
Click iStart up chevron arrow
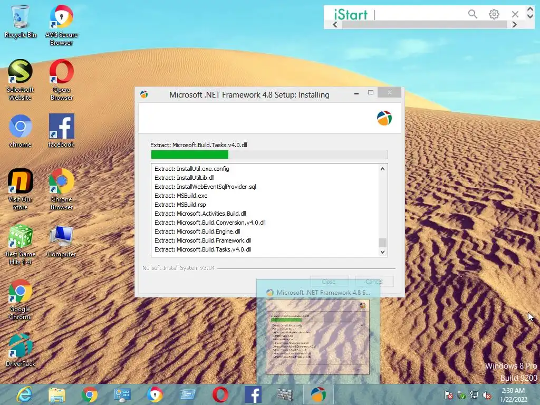coord(530,9)
